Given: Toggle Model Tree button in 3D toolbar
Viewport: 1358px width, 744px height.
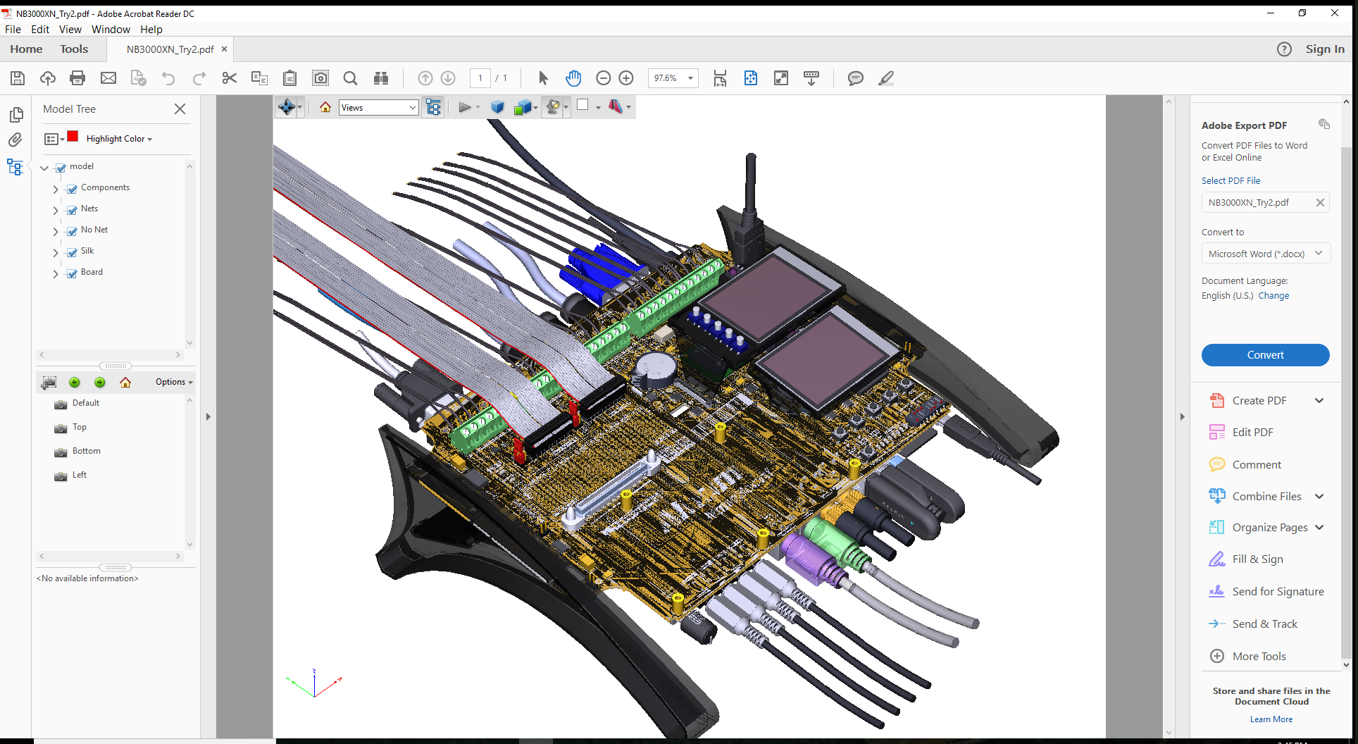Looking at the screenshot, I should pyautogui.click(x=433, y=107).
